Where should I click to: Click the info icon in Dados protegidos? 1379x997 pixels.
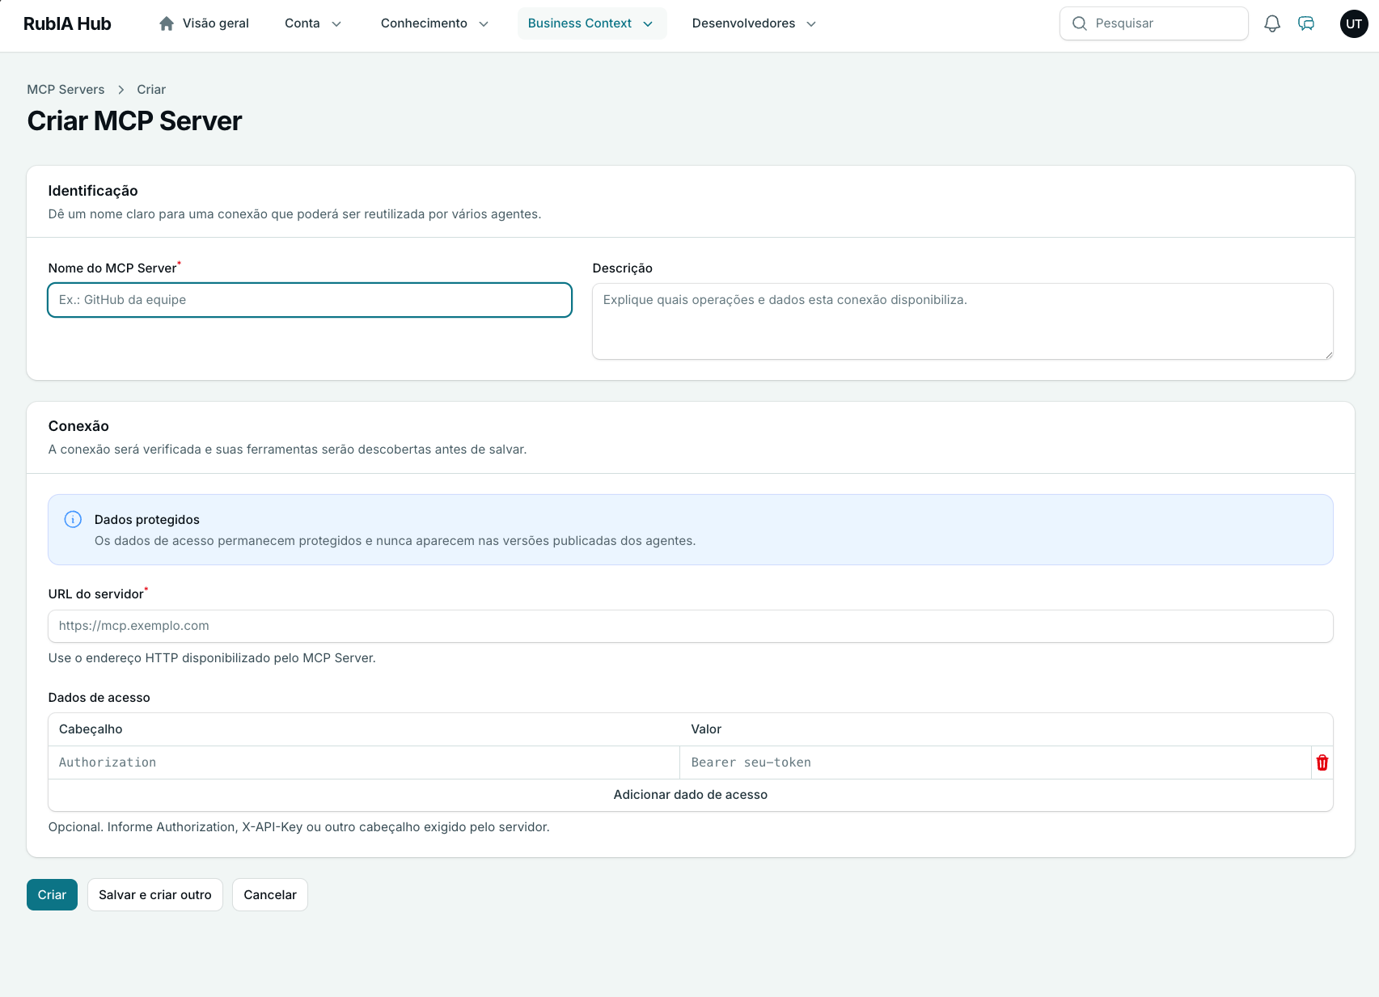(x=73, y=519)
